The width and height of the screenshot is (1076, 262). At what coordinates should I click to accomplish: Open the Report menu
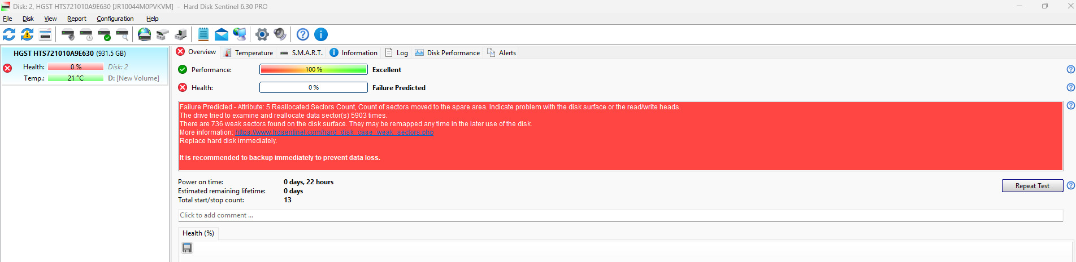[77, 19]
